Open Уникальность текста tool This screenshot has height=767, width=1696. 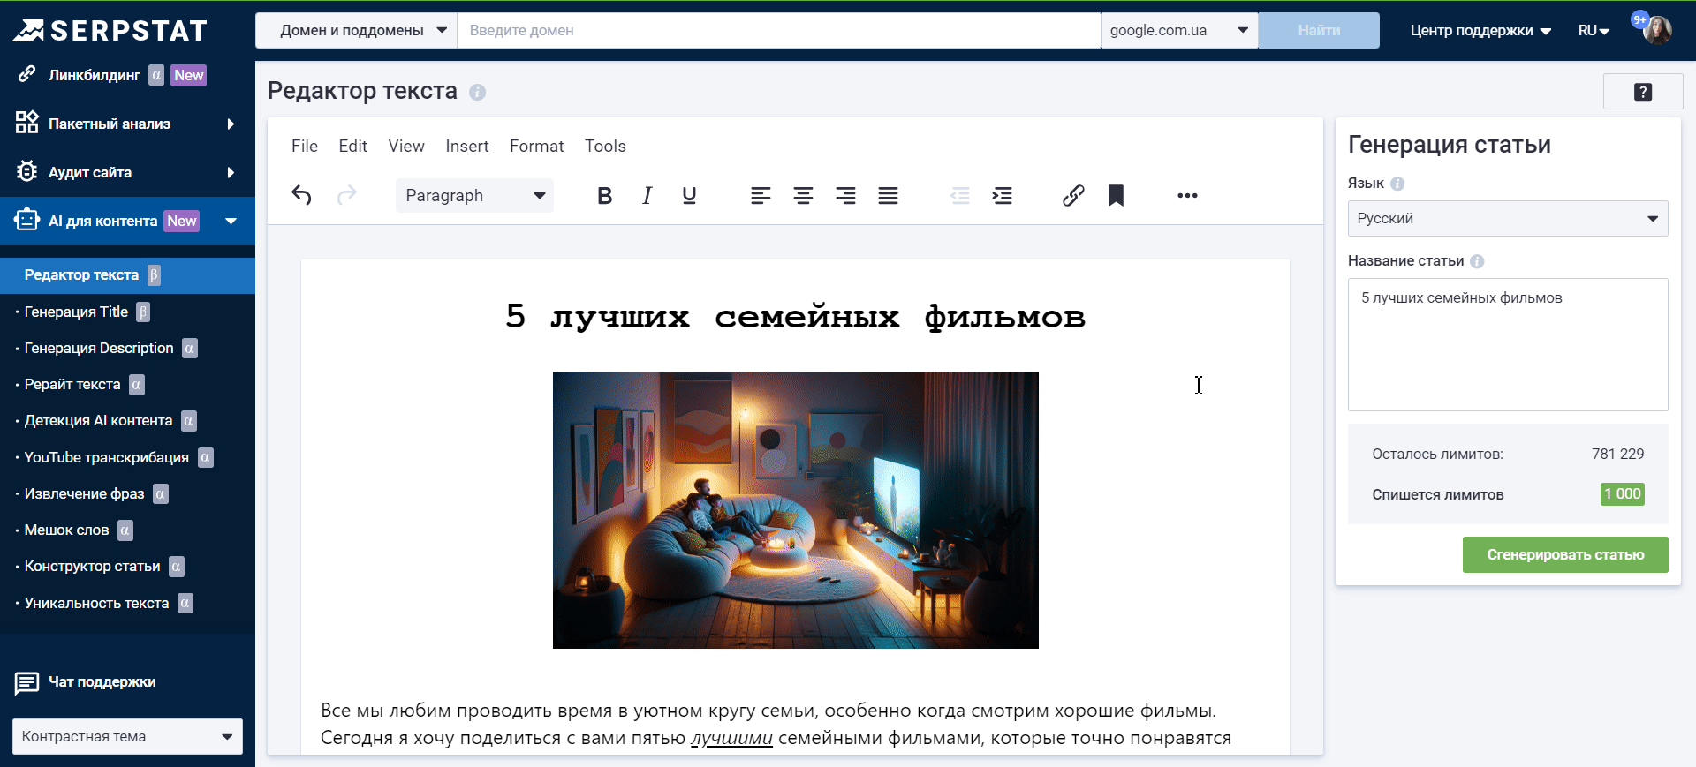96,603
